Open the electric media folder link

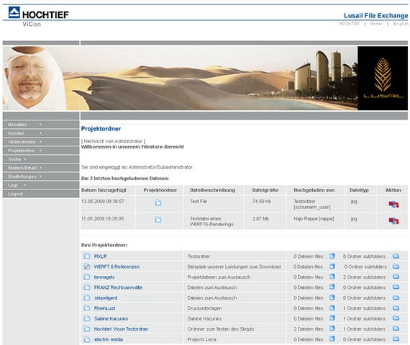(108, 339)
